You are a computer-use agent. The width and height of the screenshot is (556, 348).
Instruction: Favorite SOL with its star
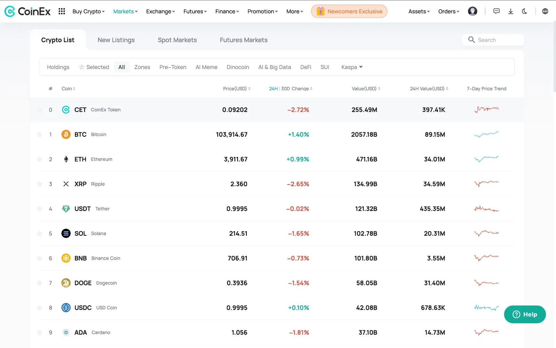pyautogui.click(x=39, y=234)
